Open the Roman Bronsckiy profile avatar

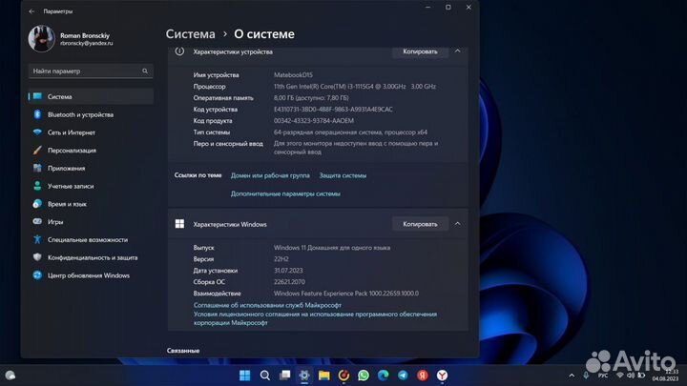(41, 38)
